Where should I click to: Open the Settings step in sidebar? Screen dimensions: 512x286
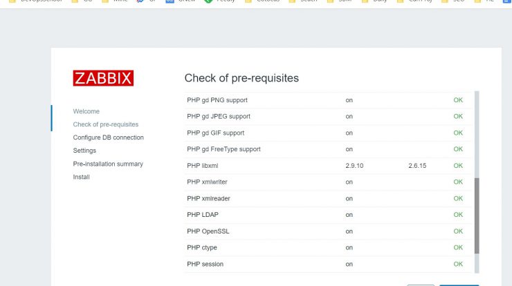(x=84, y=151)
